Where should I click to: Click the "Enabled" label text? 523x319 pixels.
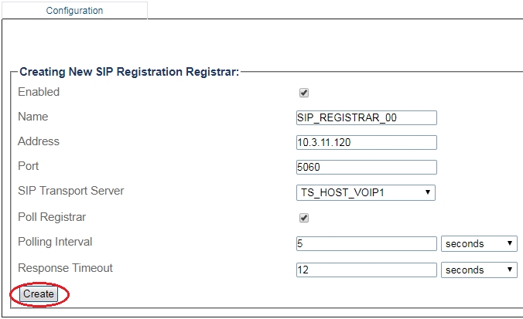39,92
